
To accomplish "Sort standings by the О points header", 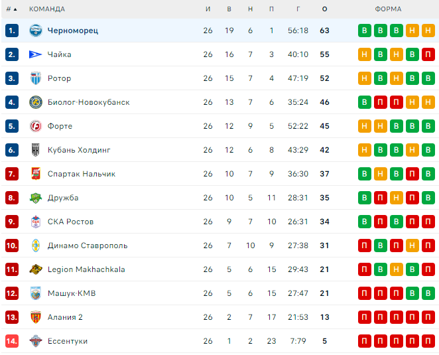I will click(x=324, y=9).
